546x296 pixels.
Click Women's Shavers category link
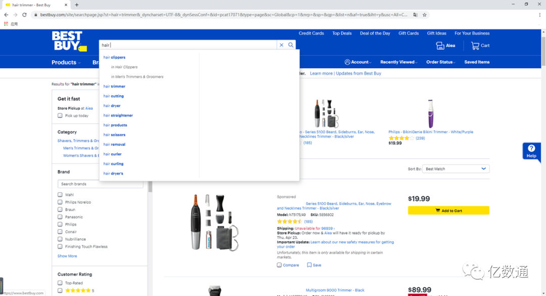[x=81, y=155]
